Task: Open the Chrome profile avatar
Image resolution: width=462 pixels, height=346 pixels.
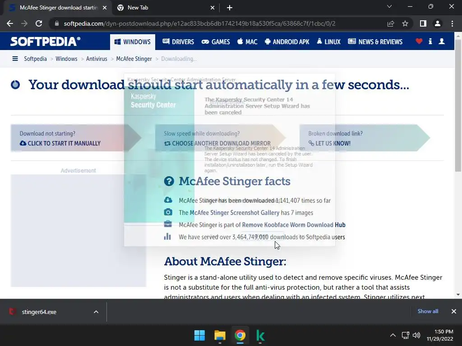Action: [x=438, y=23]
